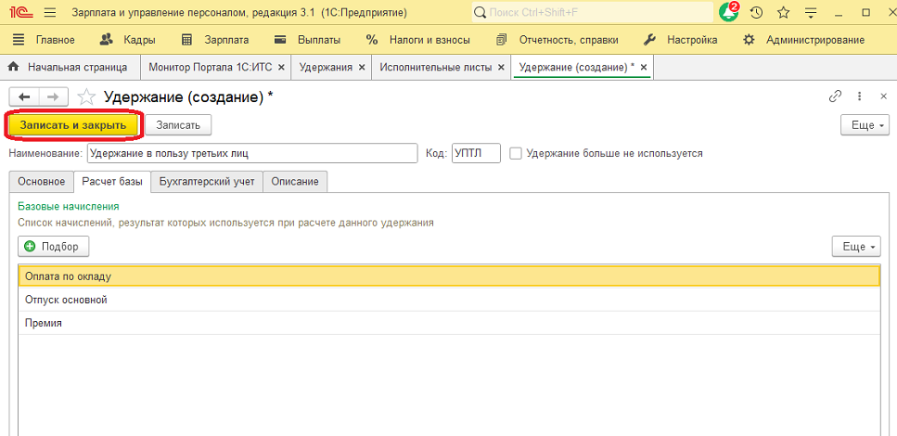Expand the top Еще dropdown
Viewport: 897px width, 436px height.
tap(863, 125)
